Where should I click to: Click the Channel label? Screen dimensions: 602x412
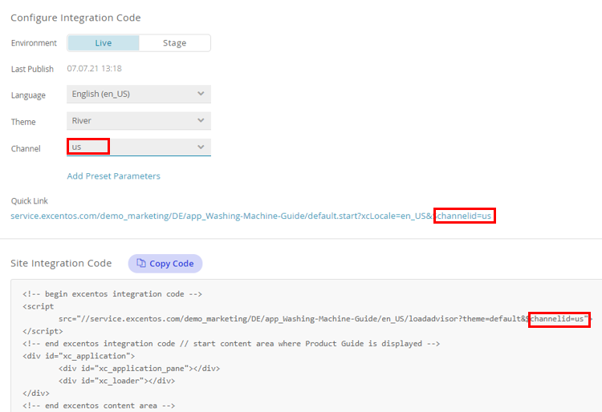click(x=26, y=149)
